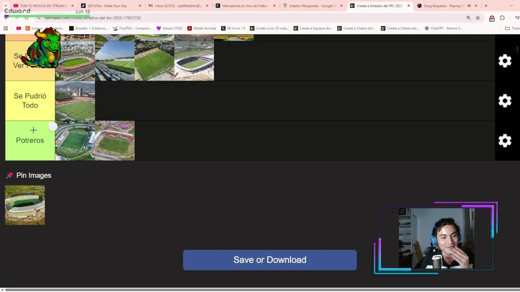The height and width of the screenshot is (292, 520).
Task: Select blue-roofed oval stadium in yellow-orange tier
Action: 194,61
